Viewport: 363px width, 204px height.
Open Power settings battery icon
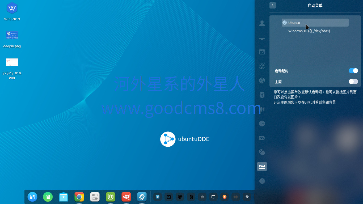click(x=262, y=138)
